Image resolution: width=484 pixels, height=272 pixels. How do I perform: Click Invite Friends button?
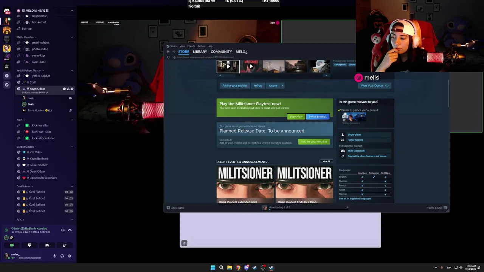tap(318, 117)
